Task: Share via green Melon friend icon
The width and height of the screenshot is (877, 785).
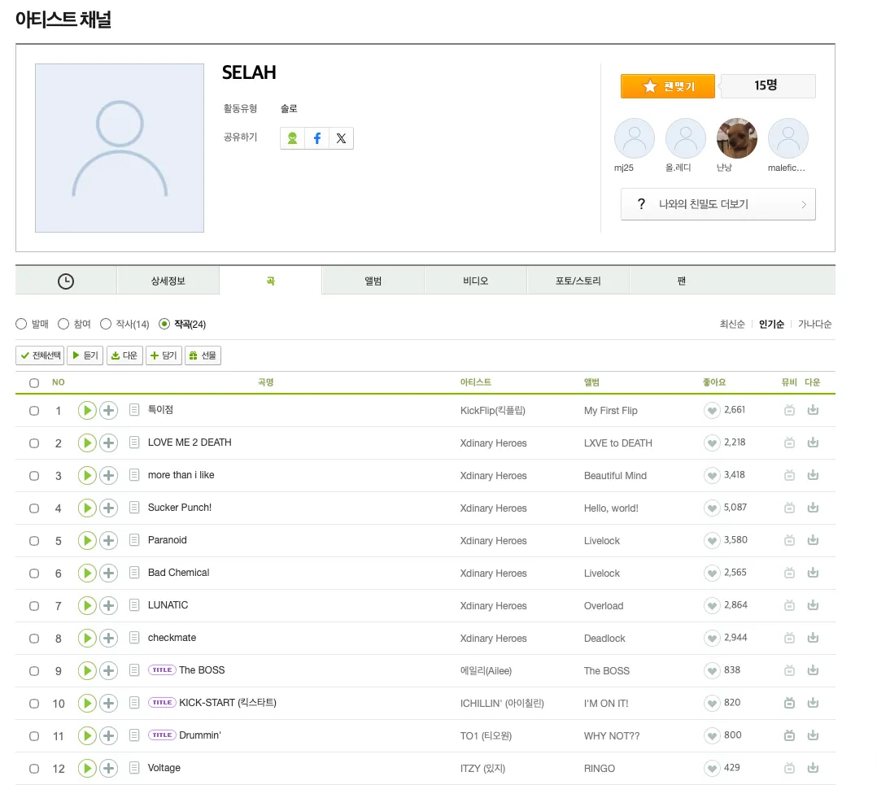Action: 293,138
